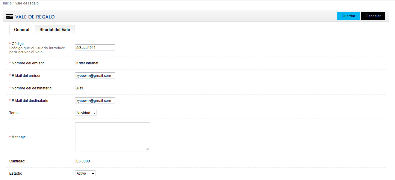
Task: Expand the Estado dropdown showing Activo
Action: point(85,173)
